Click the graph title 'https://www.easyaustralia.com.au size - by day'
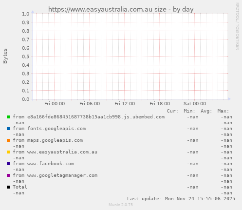Image resolution: width=242 pixels, height=210 pixels. 121,9
